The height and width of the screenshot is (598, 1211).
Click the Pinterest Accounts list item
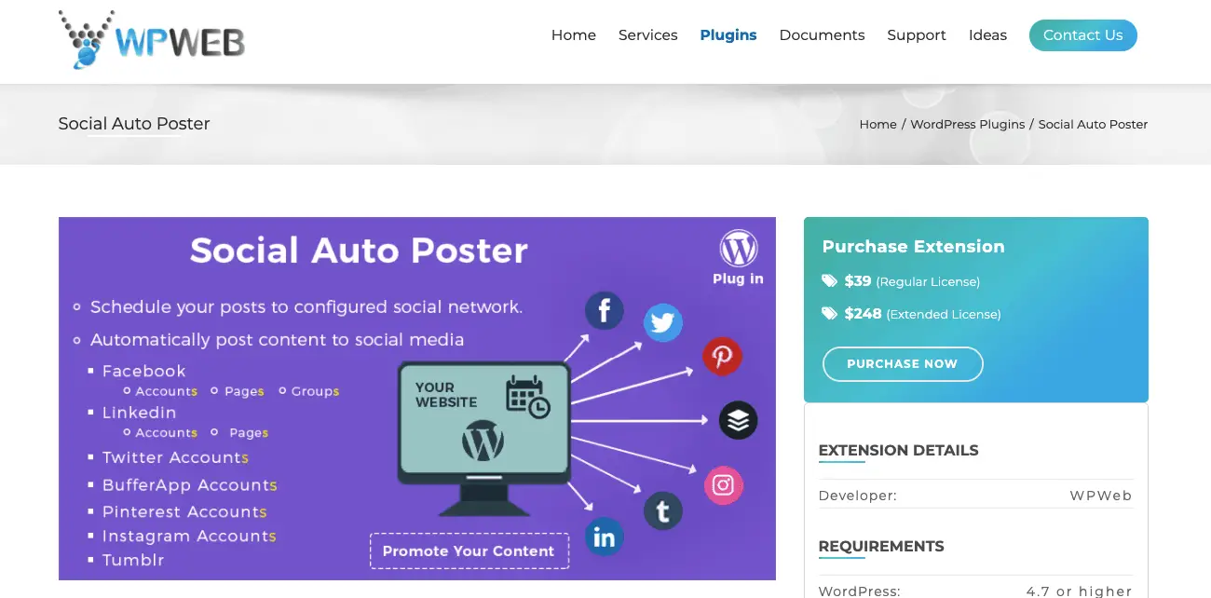pos(184,511)
